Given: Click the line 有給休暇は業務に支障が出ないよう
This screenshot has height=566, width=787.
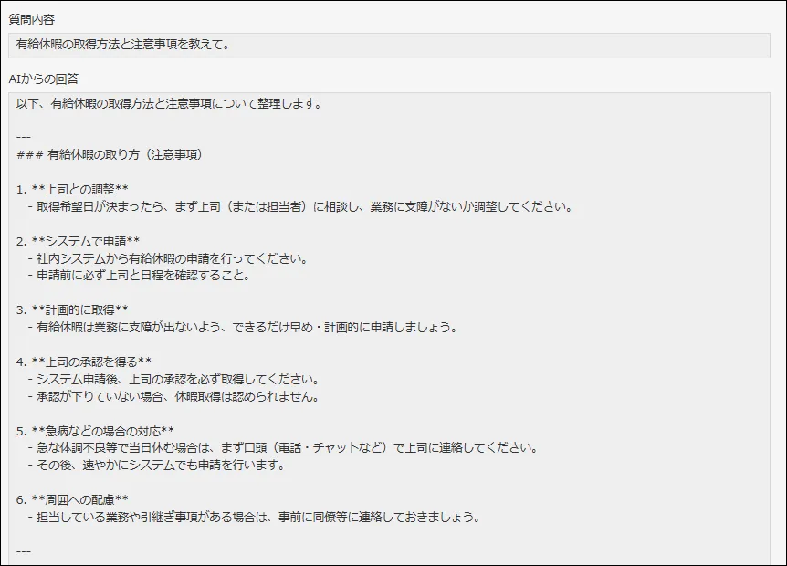Looking at the screenshot, I should [243, 328].
